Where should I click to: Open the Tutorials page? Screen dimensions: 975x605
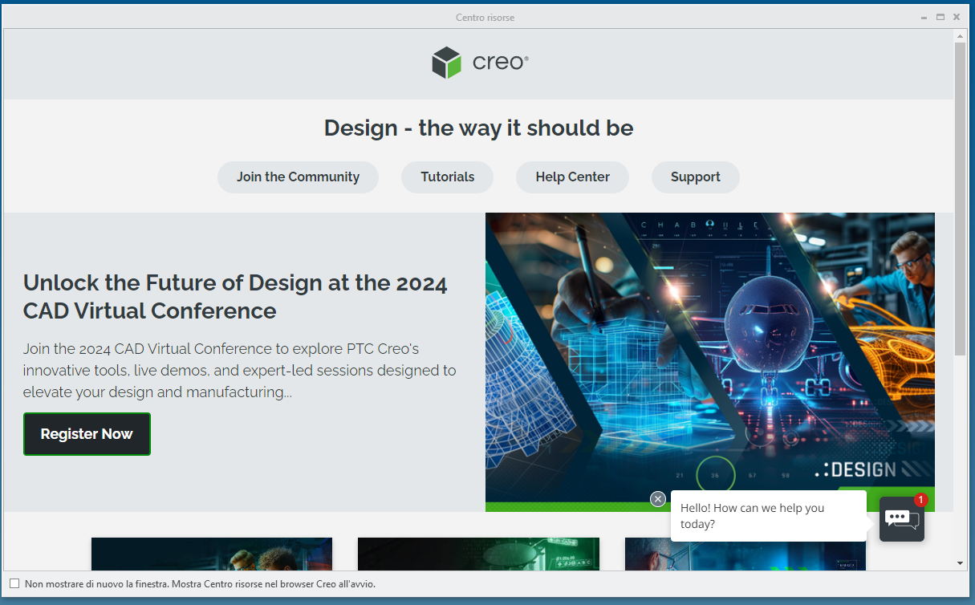447,177
